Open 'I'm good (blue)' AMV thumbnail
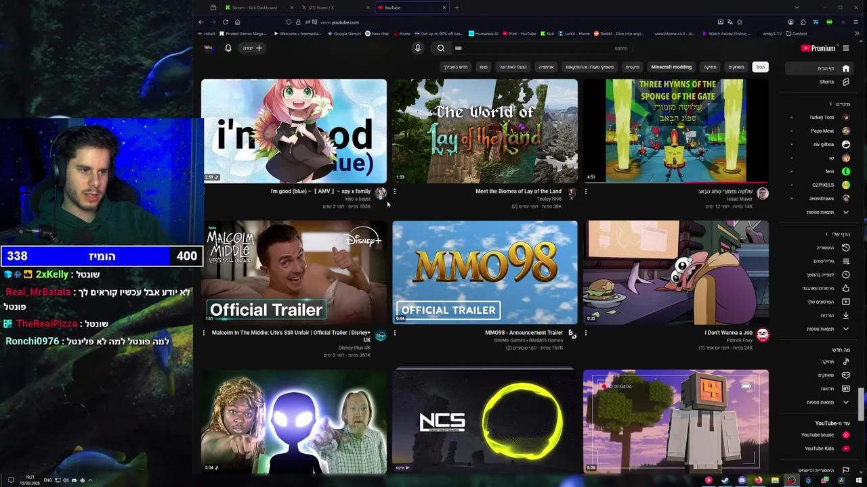 [294, 131]
